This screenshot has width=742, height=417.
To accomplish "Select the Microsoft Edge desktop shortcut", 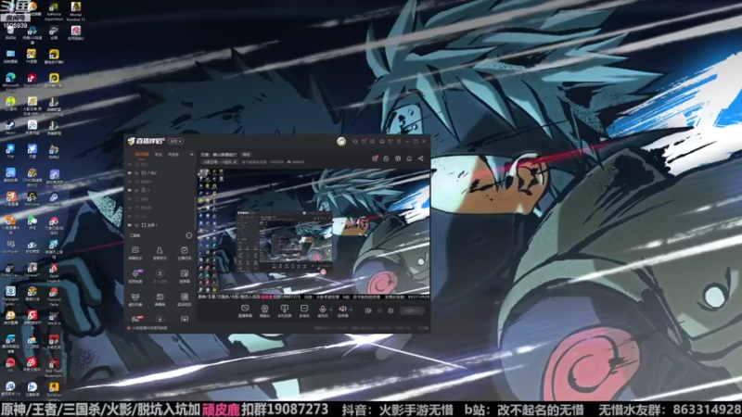I will [x=10, y=82].
